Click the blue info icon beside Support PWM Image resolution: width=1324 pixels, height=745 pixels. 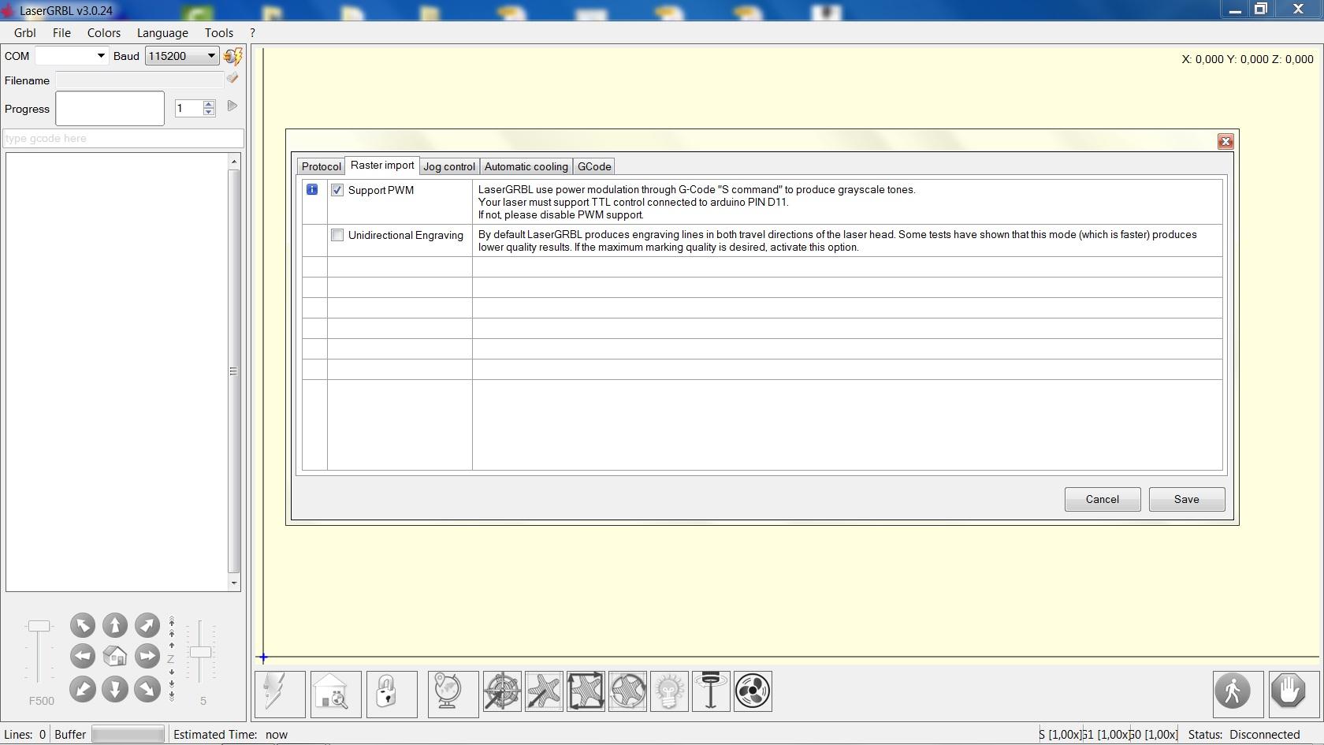[x=312, y=189]
